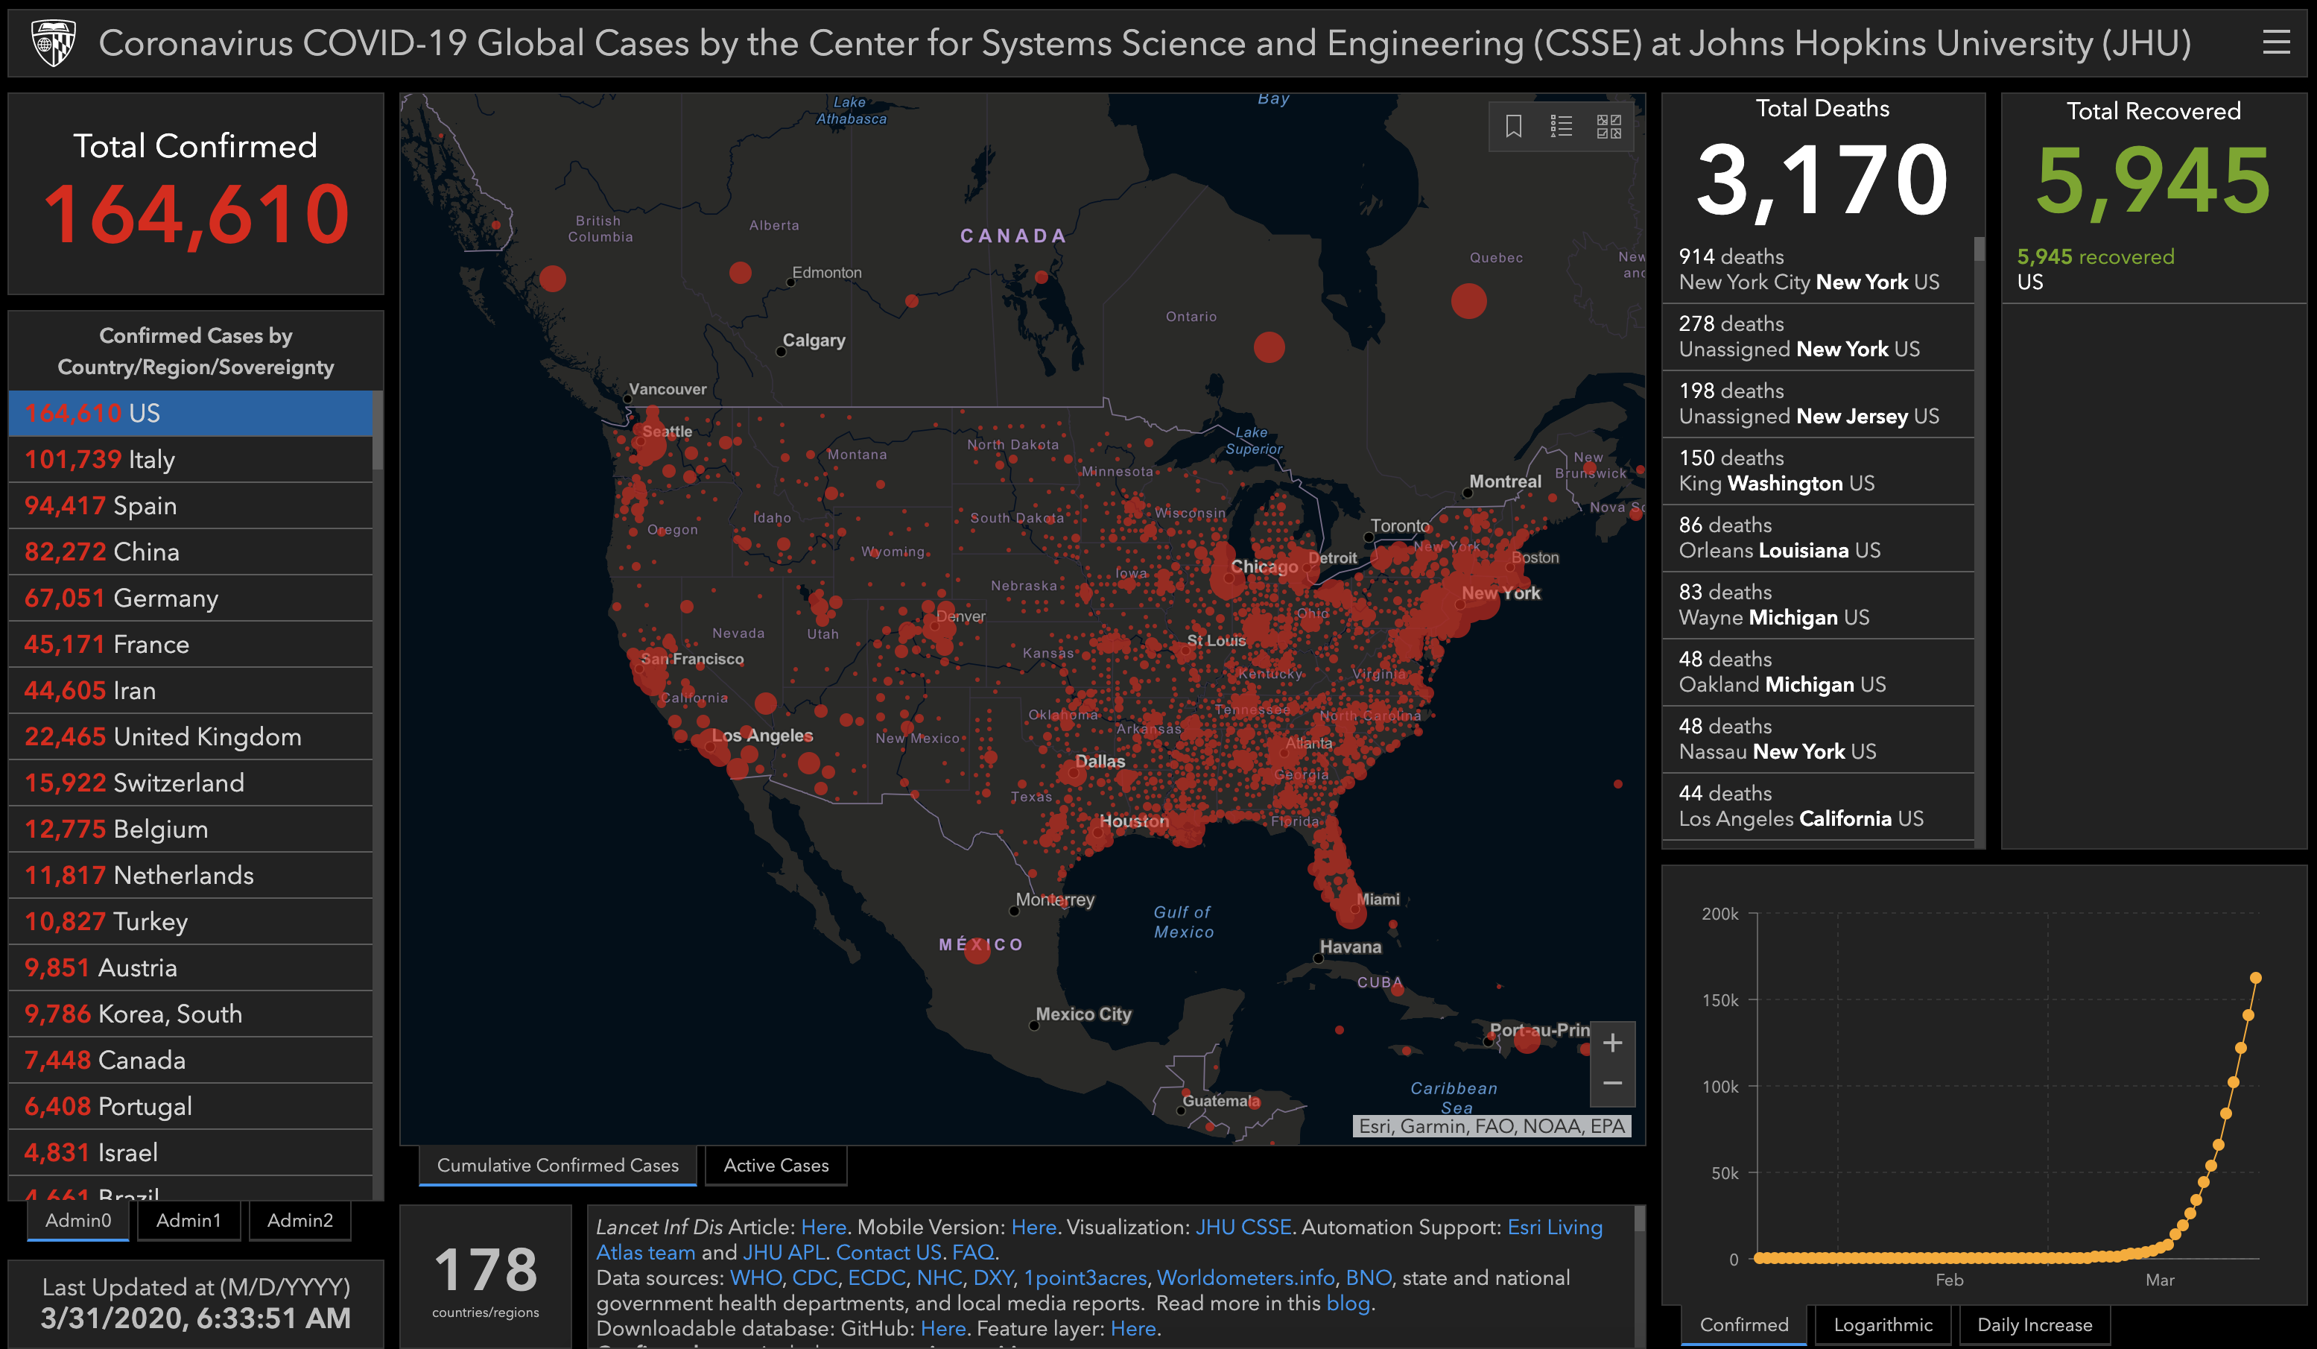Click the bookmark icon on the map
This screenshot has width=2317, height=1349.
[x=1513, y=126]
